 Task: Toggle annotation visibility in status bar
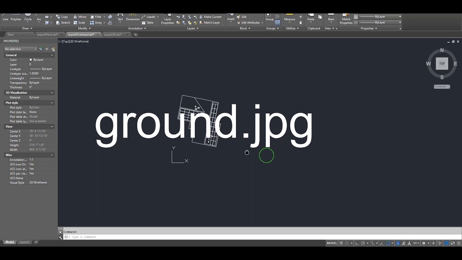pyautogui.click(x=398, y=243)
